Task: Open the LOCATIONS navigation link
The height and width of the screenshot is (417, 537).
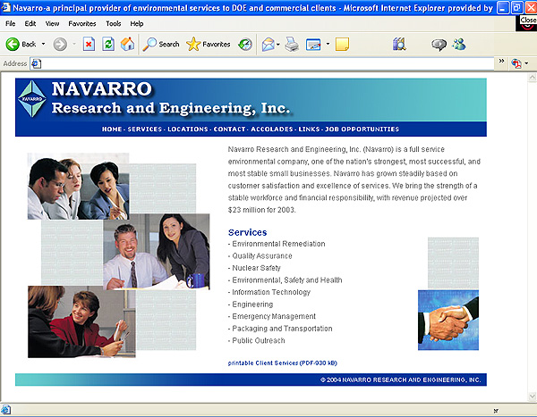Action: coord(188,129)
